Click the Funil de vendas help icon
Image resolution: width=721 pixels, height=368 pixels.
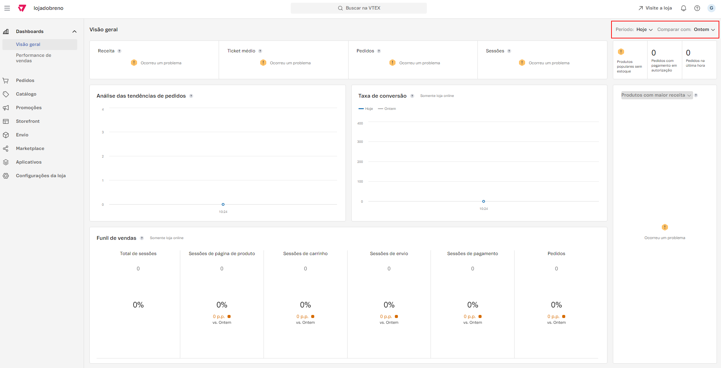pos(142,238)
